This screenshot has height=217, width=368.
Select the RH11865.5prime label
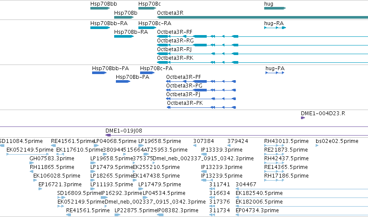(x=52, y=167)
